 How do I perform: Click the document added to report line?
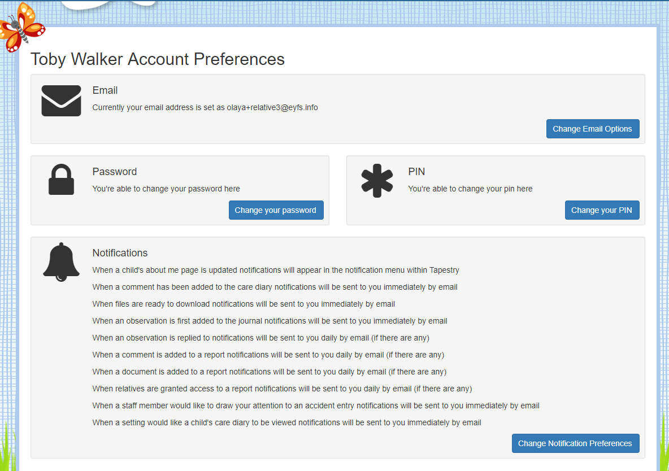(270, 372)
